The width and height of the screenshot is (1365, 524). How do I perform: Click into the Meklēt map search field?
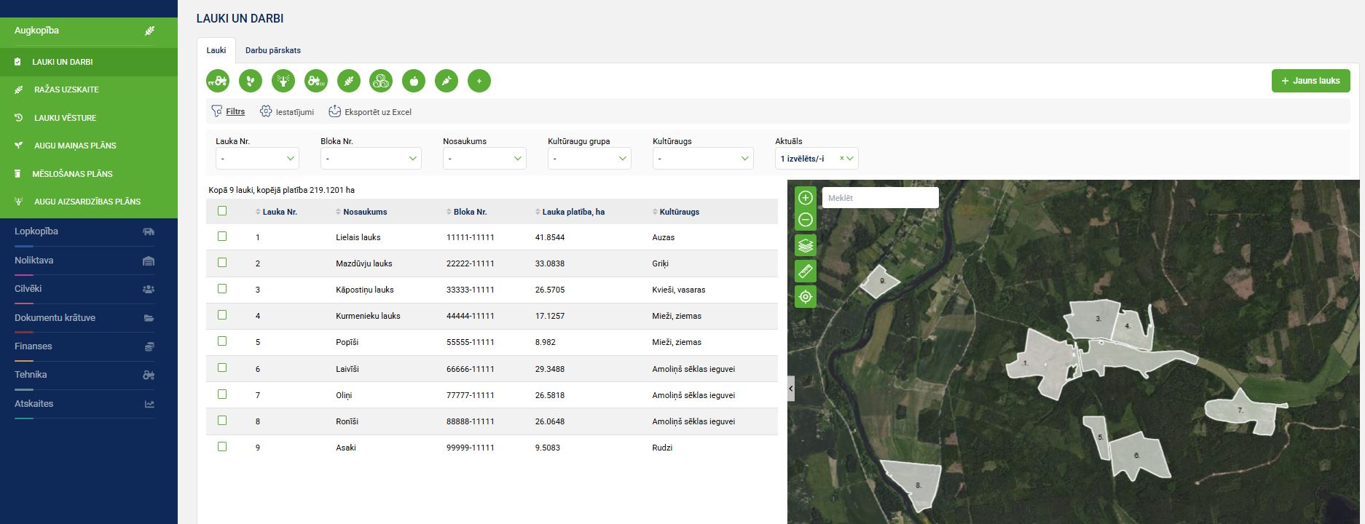[880, 198]
